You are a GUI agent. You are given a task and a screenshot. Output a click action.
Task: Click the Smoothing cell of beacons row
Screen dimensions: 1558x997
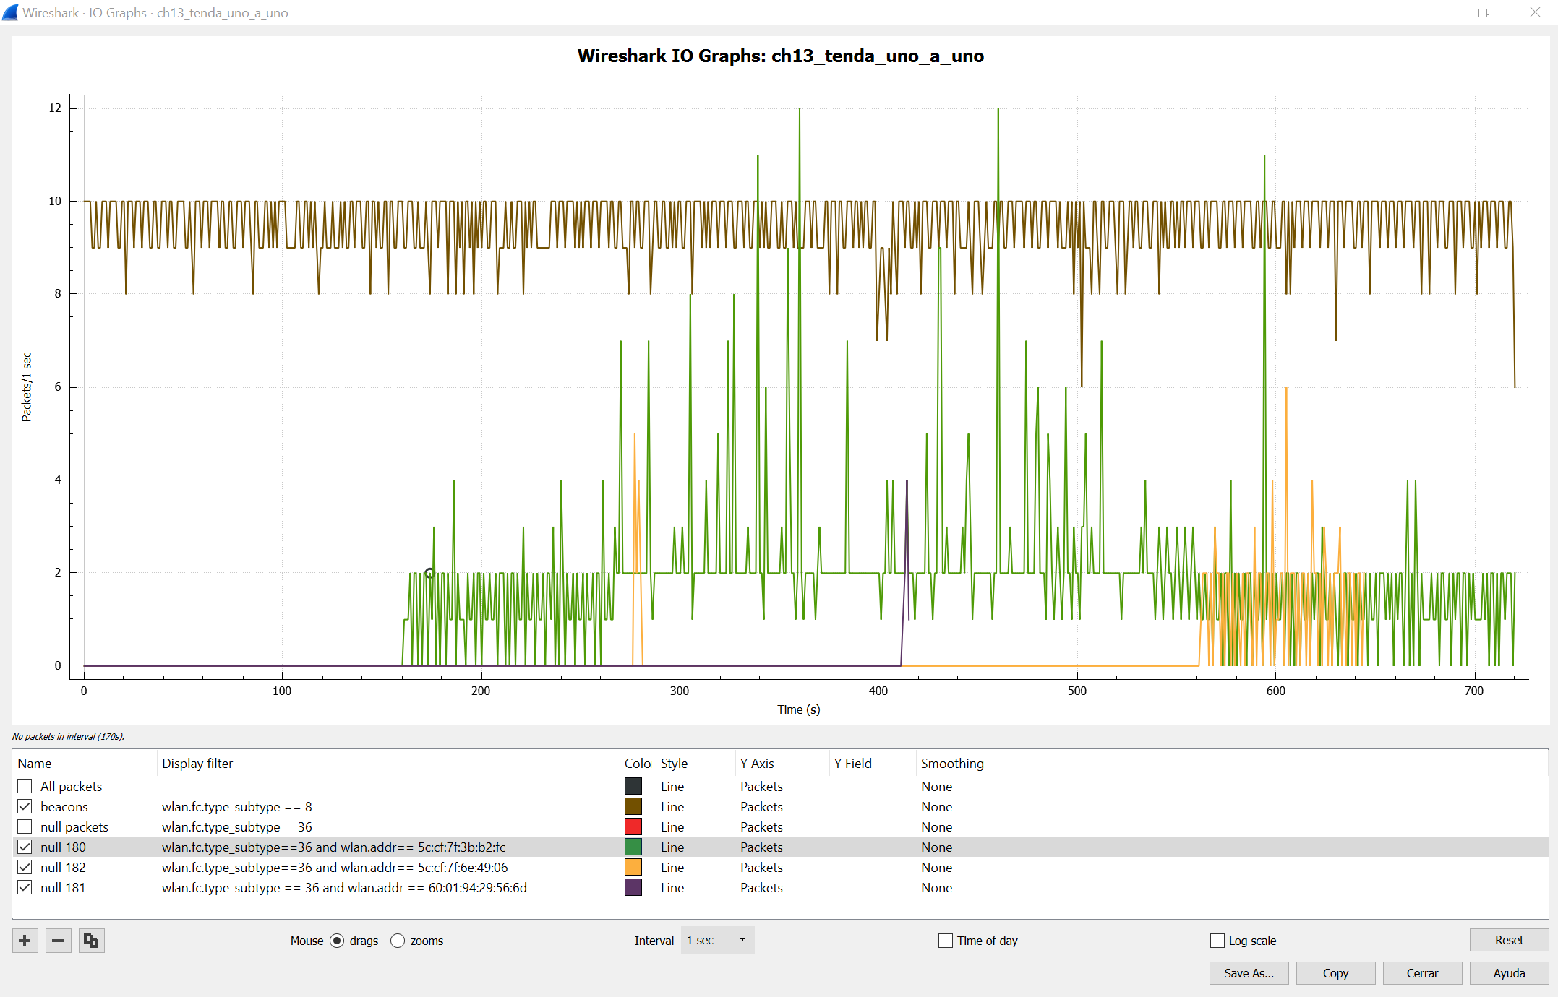pos(937,806)
